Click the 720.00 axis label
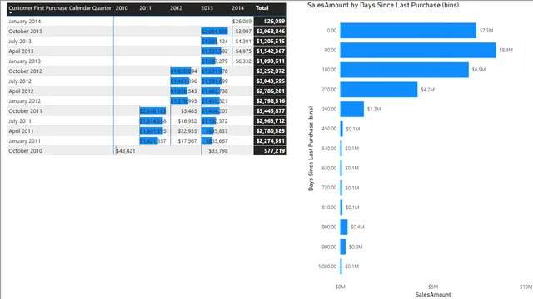533x299 pixels. (329, 188)
